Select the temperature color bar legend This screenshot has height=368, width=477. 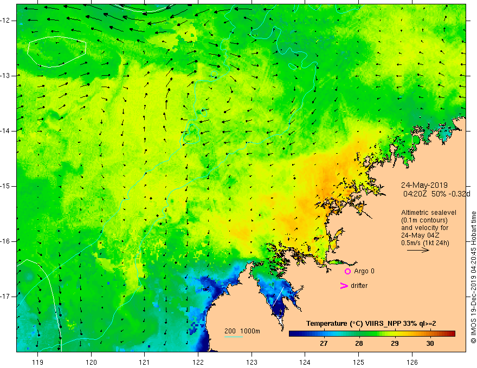pyautogui.click(x=372, y=334)
